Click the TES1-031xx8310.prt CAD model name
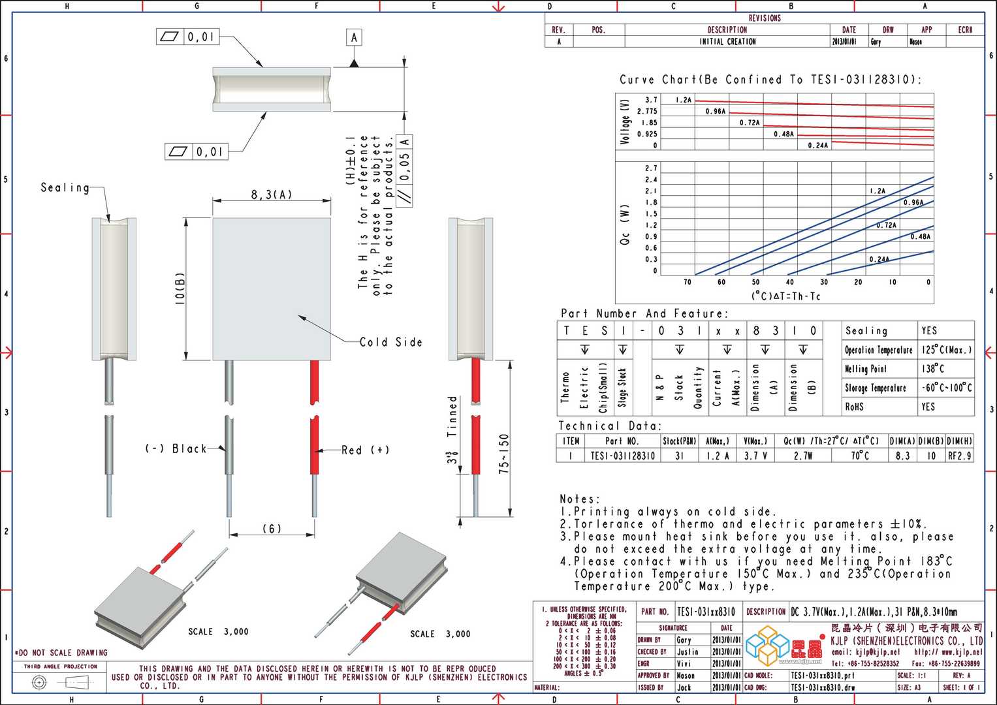 pos(822,676)
